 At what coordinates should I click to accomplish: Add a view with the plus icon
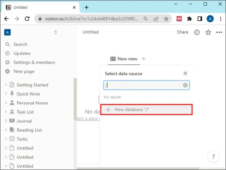(x=144, y=59)
